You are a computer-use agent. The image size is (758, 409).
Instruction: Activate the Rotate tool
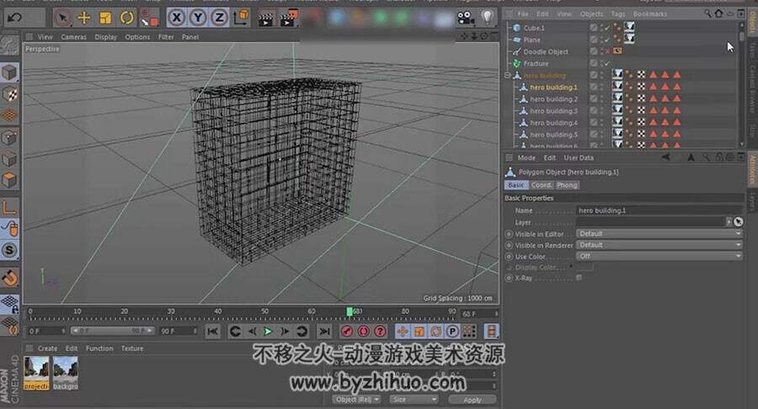[x=126, y=18]
